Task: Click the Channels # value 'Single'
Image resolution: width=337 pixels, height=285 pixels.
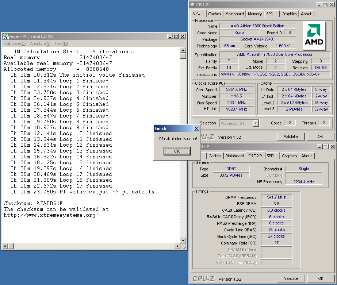Action: click(x=304, y=169)
